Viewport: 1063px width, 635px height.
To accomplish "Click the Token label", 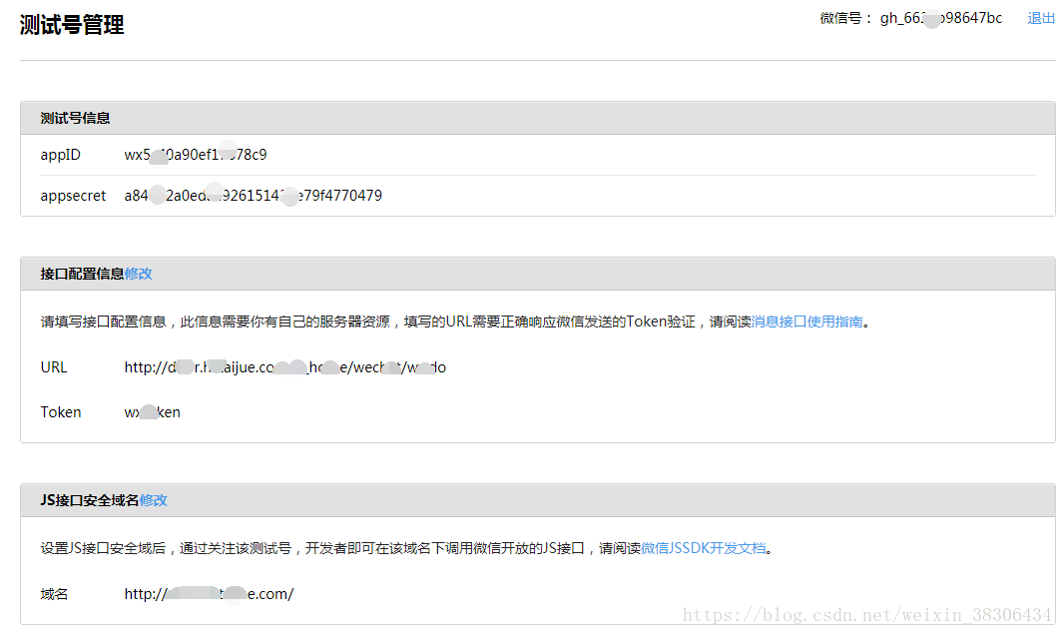I will 60,412.
